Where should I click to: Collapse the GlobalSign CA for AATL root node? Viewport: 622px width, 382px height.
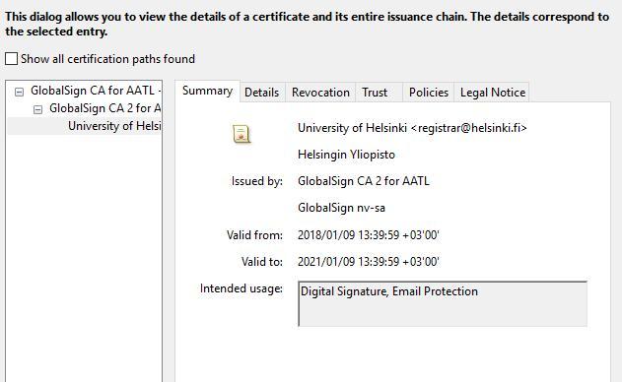19,92
